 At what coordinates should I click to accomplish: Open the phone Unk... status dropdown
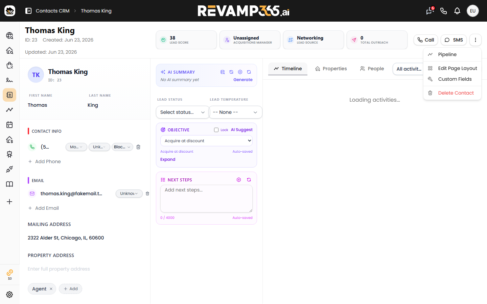99,147
